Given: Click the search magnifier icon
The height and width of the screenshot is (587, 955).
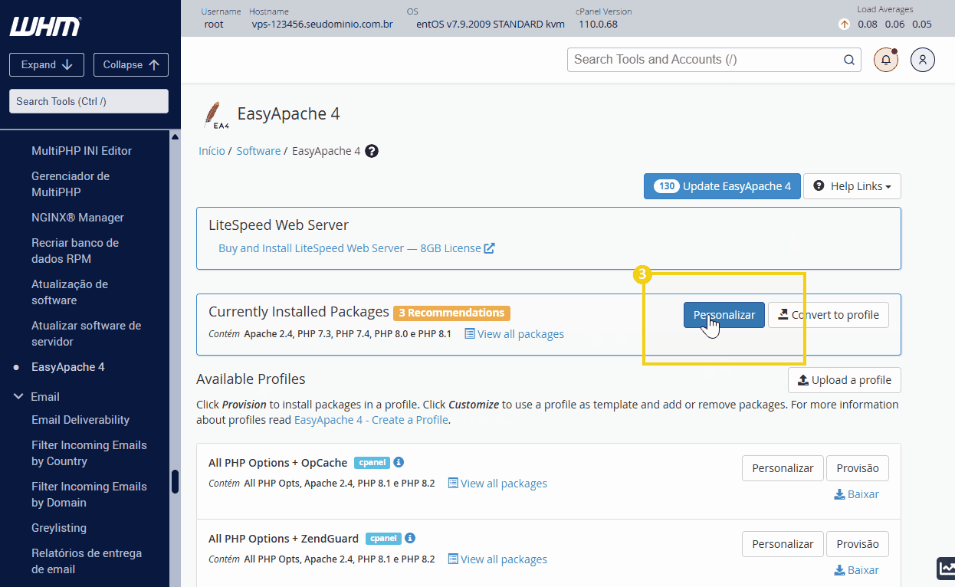Looking at the screenshot, I should [x=848, y=60].
